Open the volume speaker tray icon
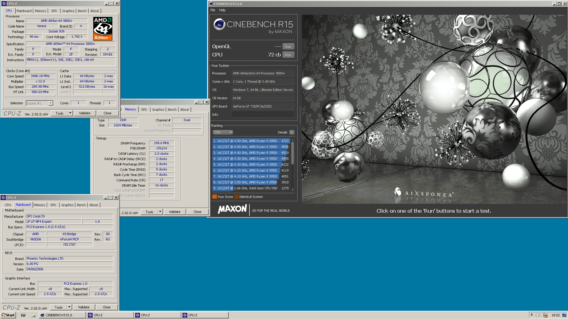 pos(538,315)
